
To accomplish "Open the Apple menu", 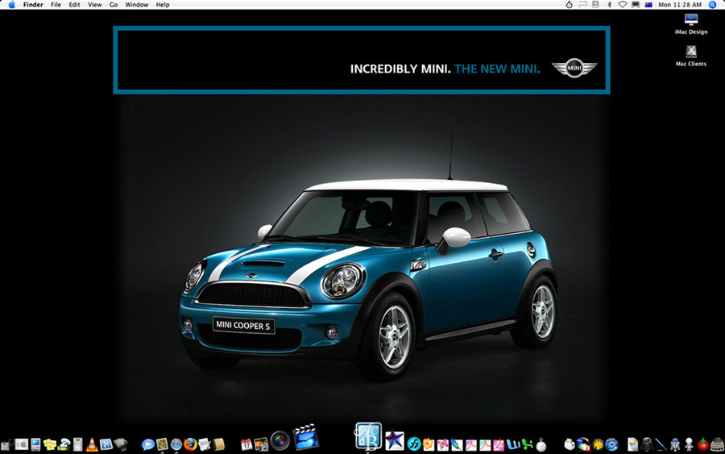I will tap(11, 5).
